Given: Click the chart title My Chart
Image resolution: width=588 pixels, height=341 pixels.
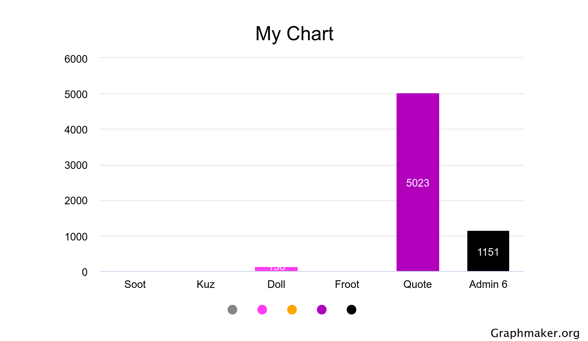Looking at the screenshot, I should click(294, 34).
